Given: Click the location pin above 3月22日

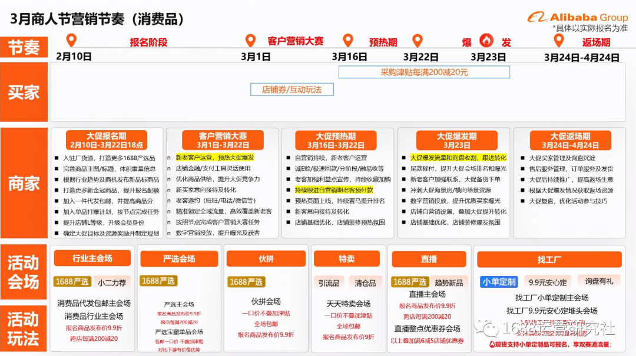Looking at the screenshot, I should pyautogui.click(x=418, y=40).
